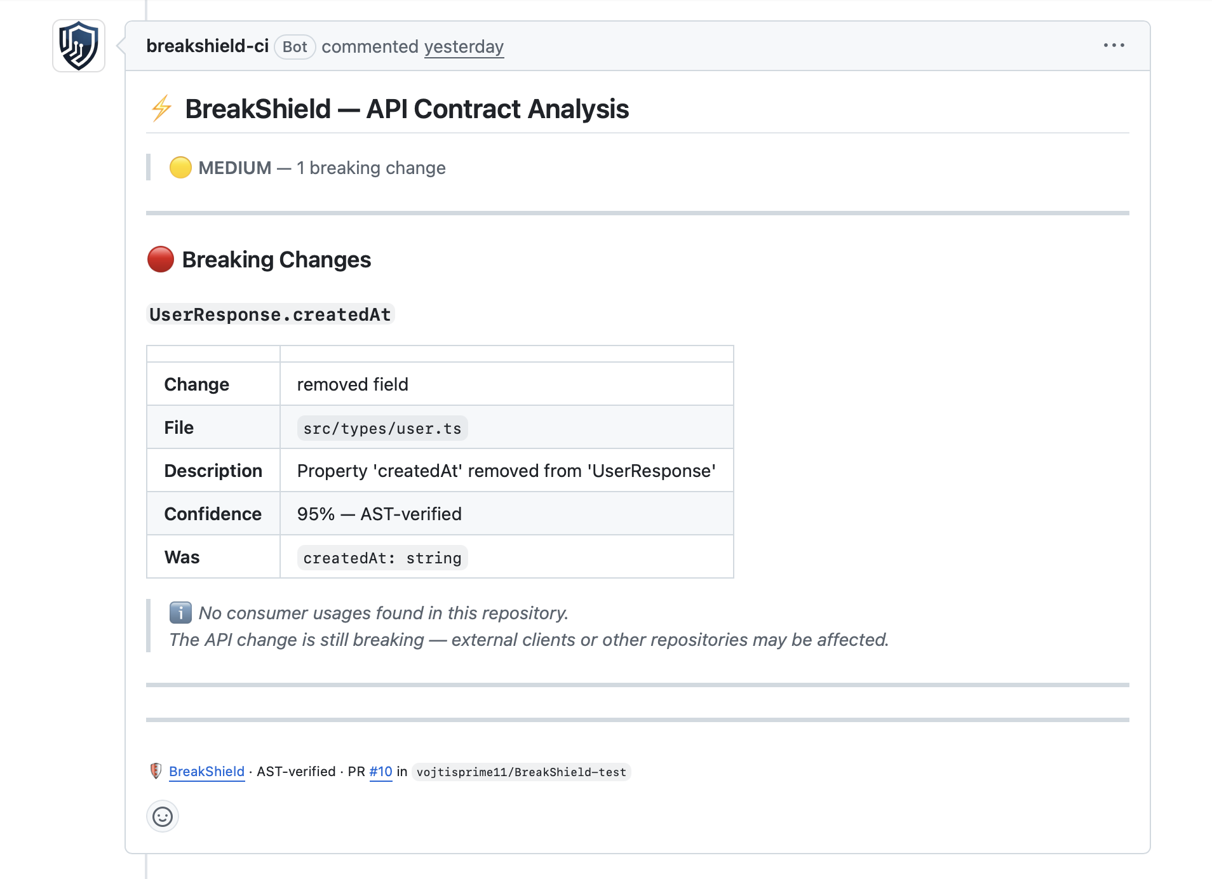Click the blue info icon in the note
This screenshot has height=879, width=1212.
pyautogui.click(x=180, y=613)
